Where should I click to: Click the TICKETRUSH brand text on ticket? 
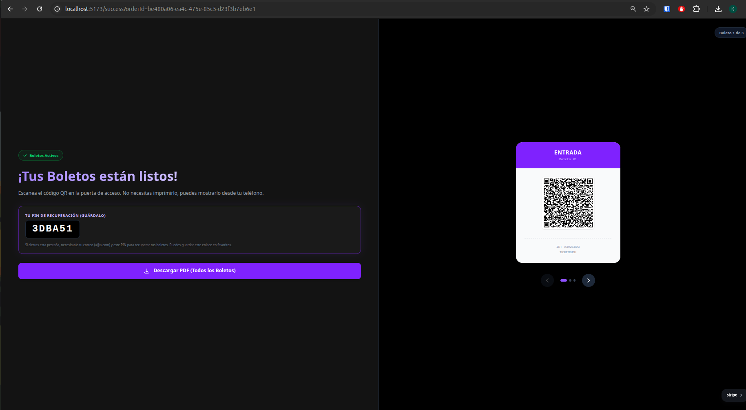568,252
